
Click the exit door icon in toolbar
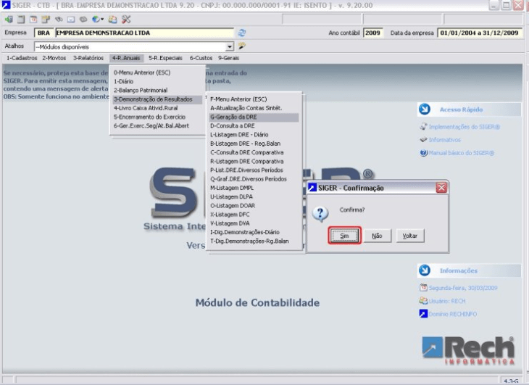pos(9,20)
